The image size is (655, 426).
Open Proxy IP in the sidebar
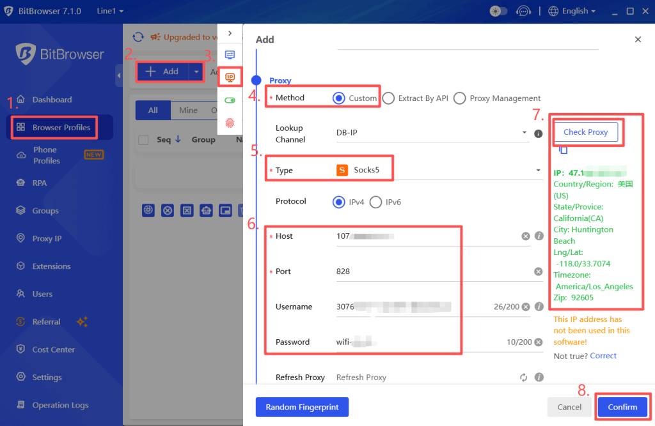point(47,239)
